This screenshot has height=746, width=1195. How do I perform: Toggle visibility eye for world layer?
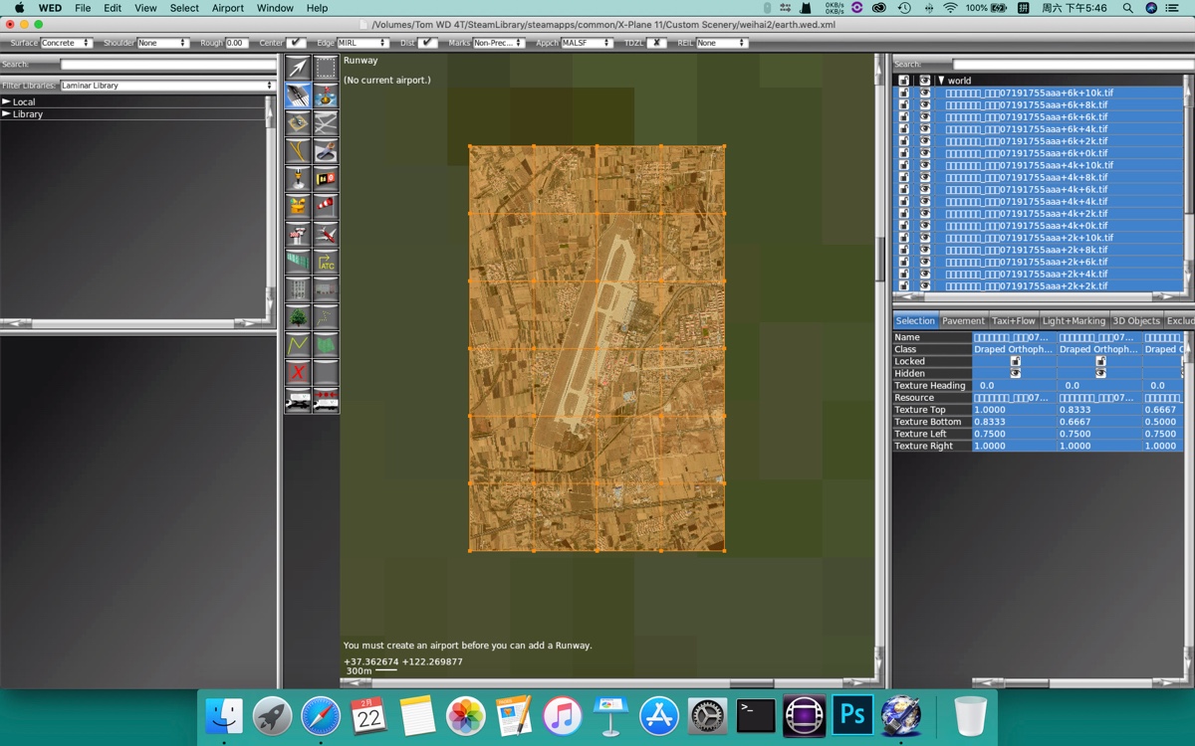pos(925,81)
